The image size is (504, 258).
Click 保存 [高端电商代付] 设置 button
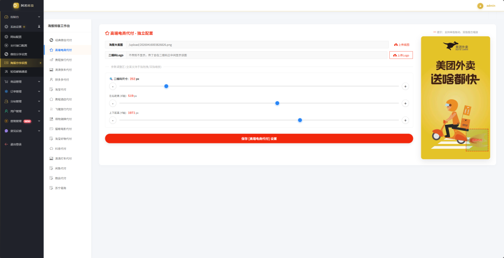coord(259,139)
